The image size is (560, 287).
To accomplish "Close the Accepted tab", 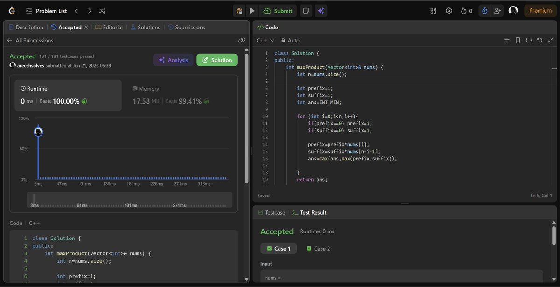I will coord(86,27).
